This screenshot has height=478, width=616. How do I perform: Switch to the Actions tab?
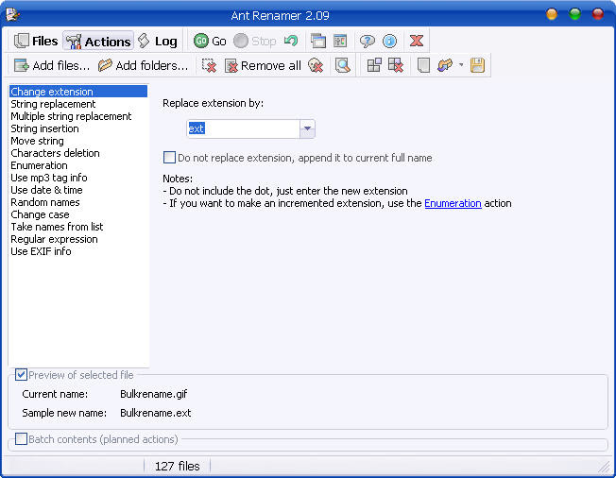(98, 41)
